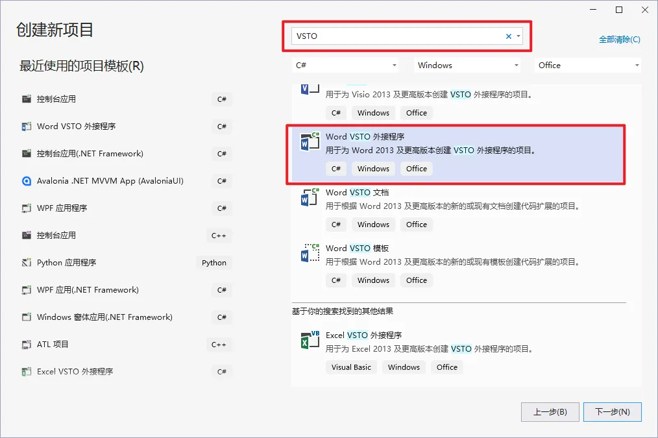The width and height of the screenshot is (658, 438).
Task: Select ATL 项目 recent template
Action: [x=127, y=345]
